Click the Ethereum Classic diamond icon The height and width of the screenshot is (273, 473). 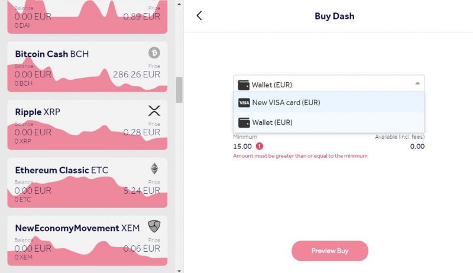click(x=154, y=169)
